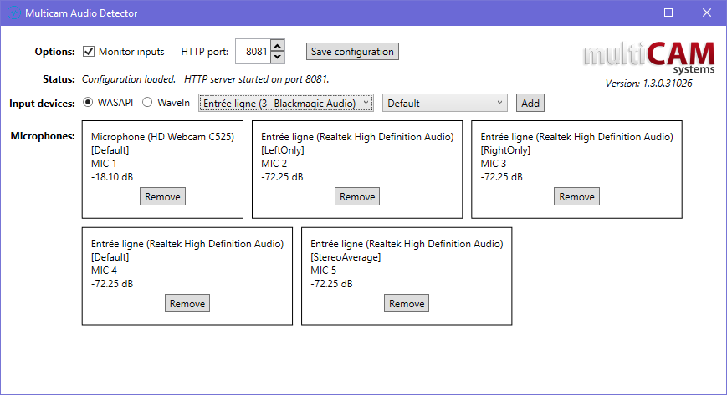Click the HTTP port 8081 field
The height and width of the screenshot is (395, 727).
tap(253, 52)
